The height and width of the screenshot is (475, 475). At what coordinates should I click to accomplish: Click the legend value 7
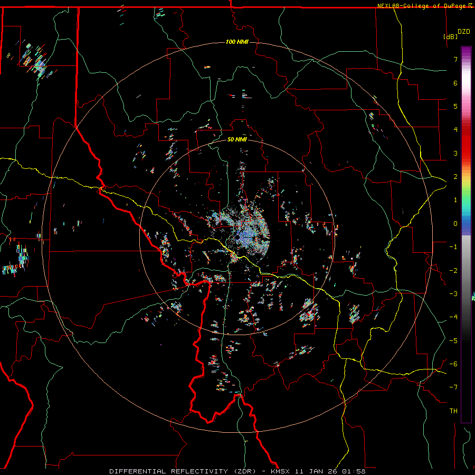coord(455,59)
